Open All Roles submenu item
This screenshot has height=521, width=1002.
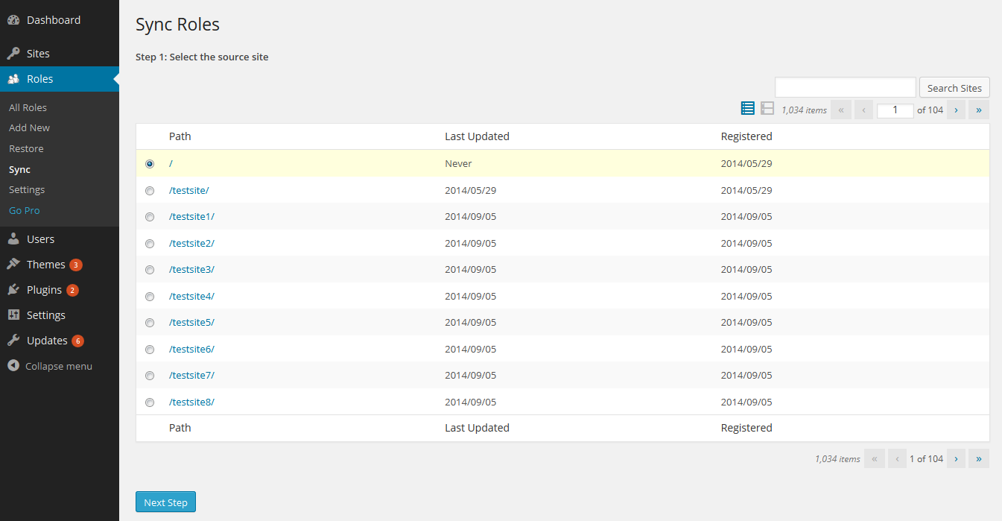tap(28, 107)
